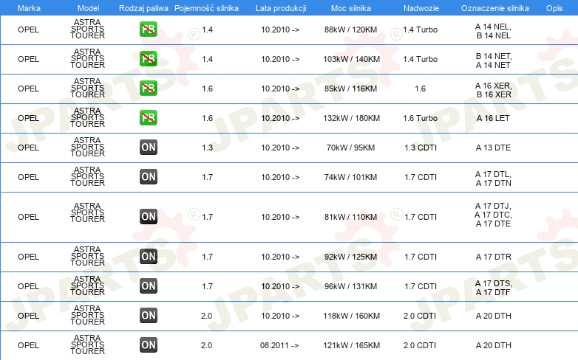Click the Lata produkcji column header
578x360 pixels.
pos(281,8)
